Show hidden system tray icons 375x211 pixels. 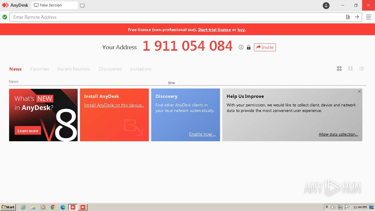click(x=327, y=207)
